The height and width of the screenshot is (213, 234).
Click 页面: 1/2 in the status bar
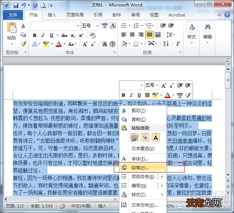15,206
